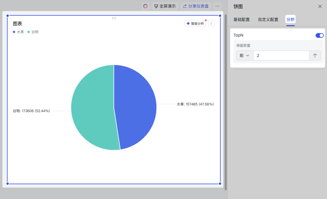Click the dashboard vertical scrollbar
327x199 pixels.
[x=226, y=102]
